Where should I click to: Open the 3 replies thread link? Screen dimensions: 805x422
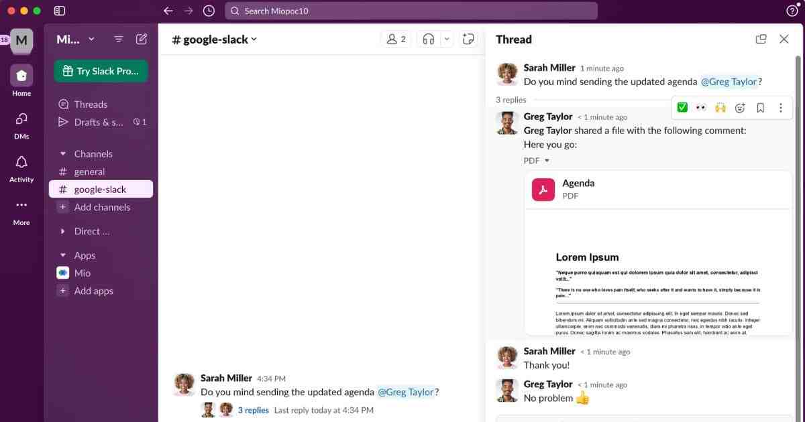click(x=253, y=410)
